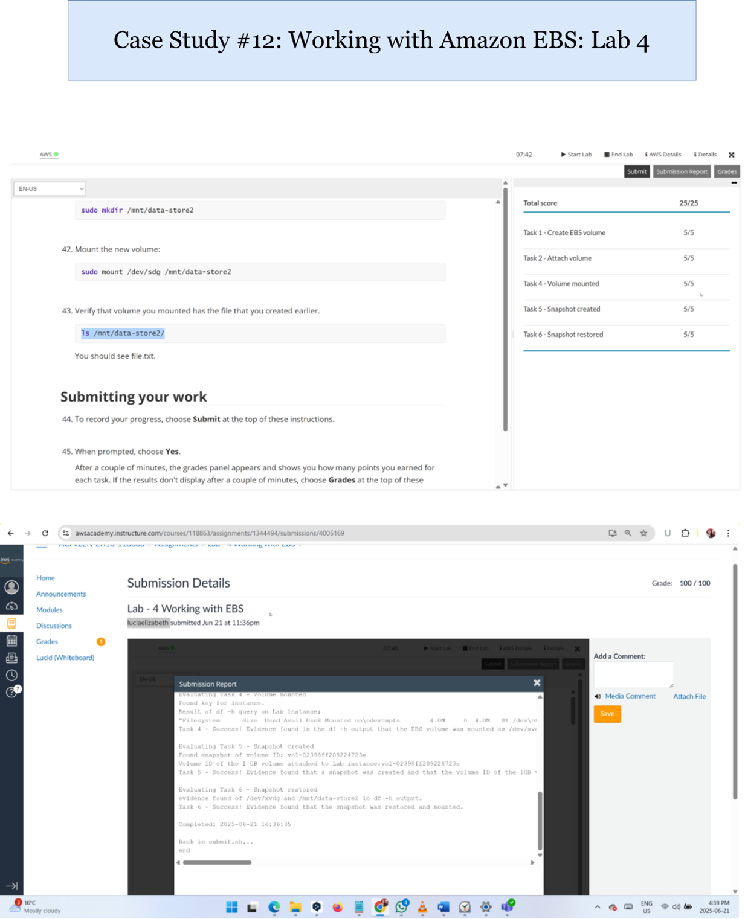Show hidden tray icons chevron
The image size is (745, 919).
[597, 907]
